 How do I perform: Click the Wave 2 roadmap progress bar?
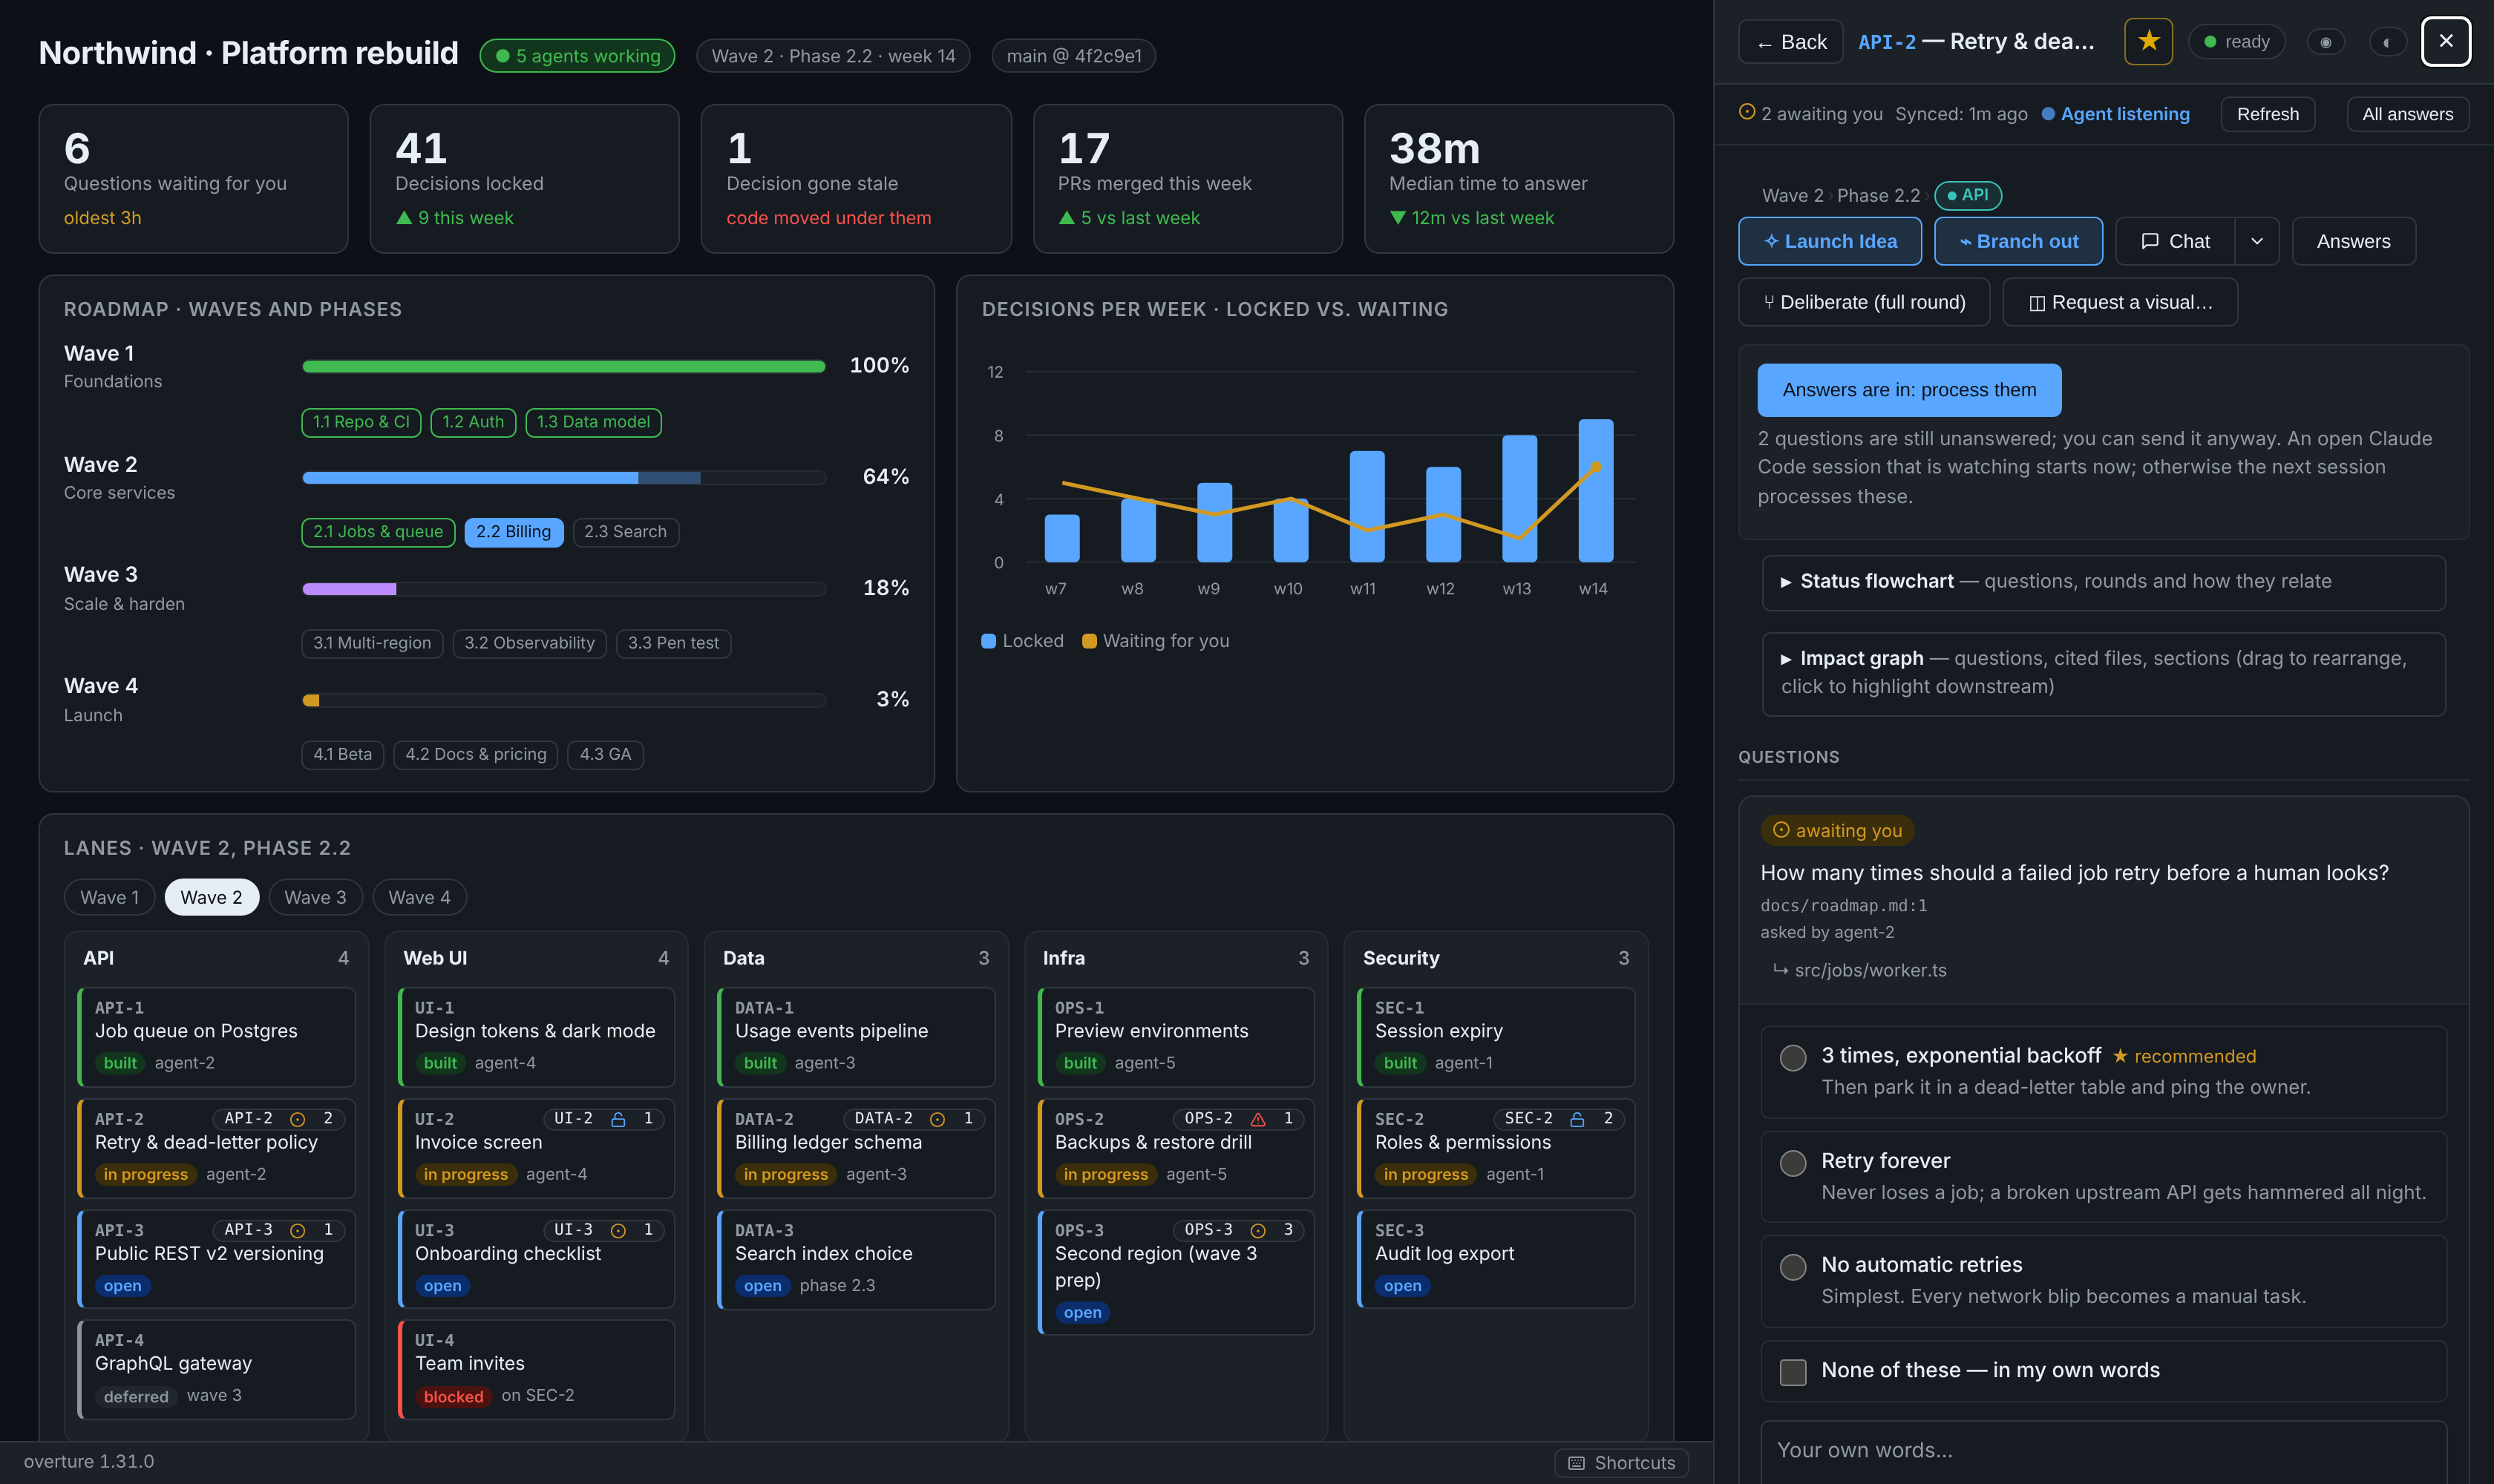point(564,478)
